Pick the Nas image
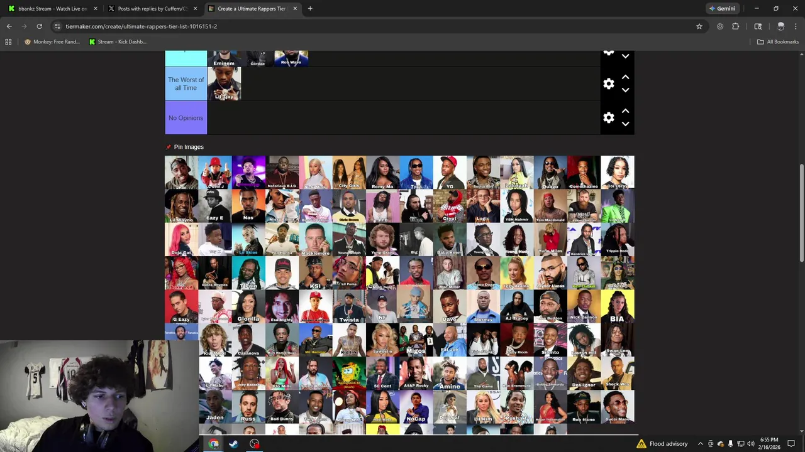 click(x=248, y=206)
